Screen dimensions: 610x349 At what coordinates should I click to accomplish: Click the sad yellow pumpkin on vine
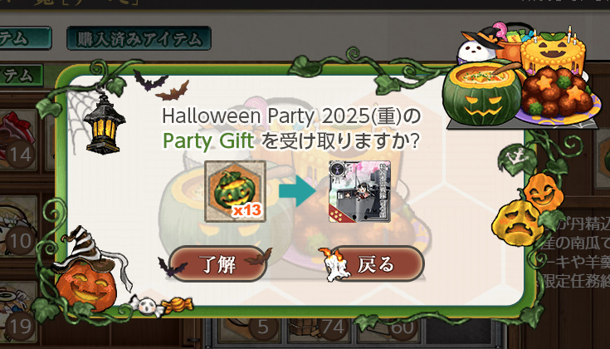tap(518, 223)
